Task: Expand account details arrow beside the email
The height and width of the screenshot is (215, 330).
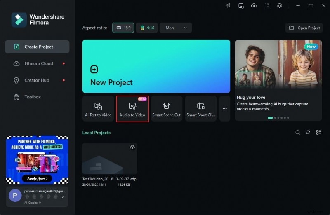Action: click(x=63, y=197)
